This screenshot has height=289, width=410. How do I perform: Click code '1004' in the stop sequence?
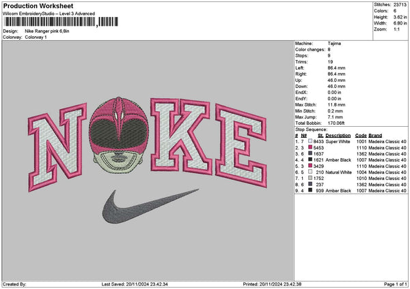[x=361, y=172]
